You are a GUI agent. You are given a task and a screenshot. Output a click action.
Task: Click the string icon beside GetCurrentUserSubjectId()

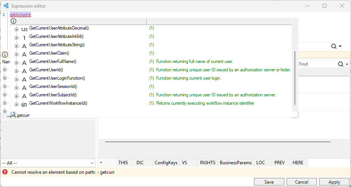pos(24,96)
